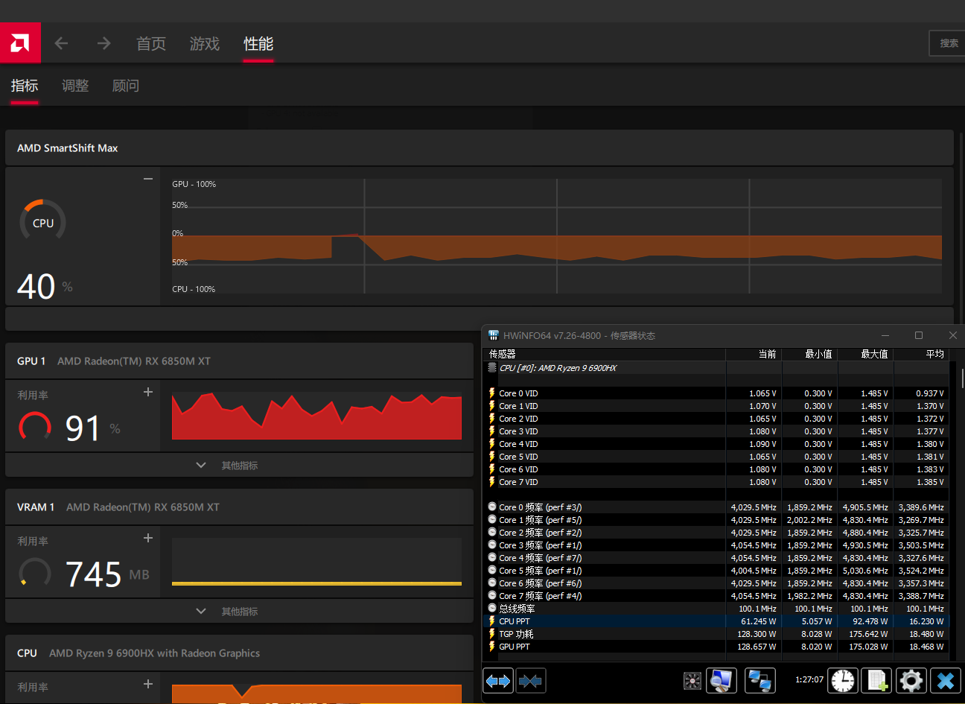
Task: Open HWiNFO sensor settings gear
Action: click(911, 680)
